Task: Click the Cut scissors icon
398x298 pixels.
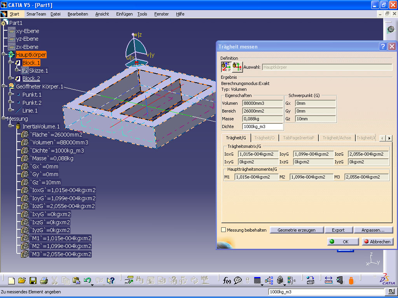Action: [x=54, y=280]
